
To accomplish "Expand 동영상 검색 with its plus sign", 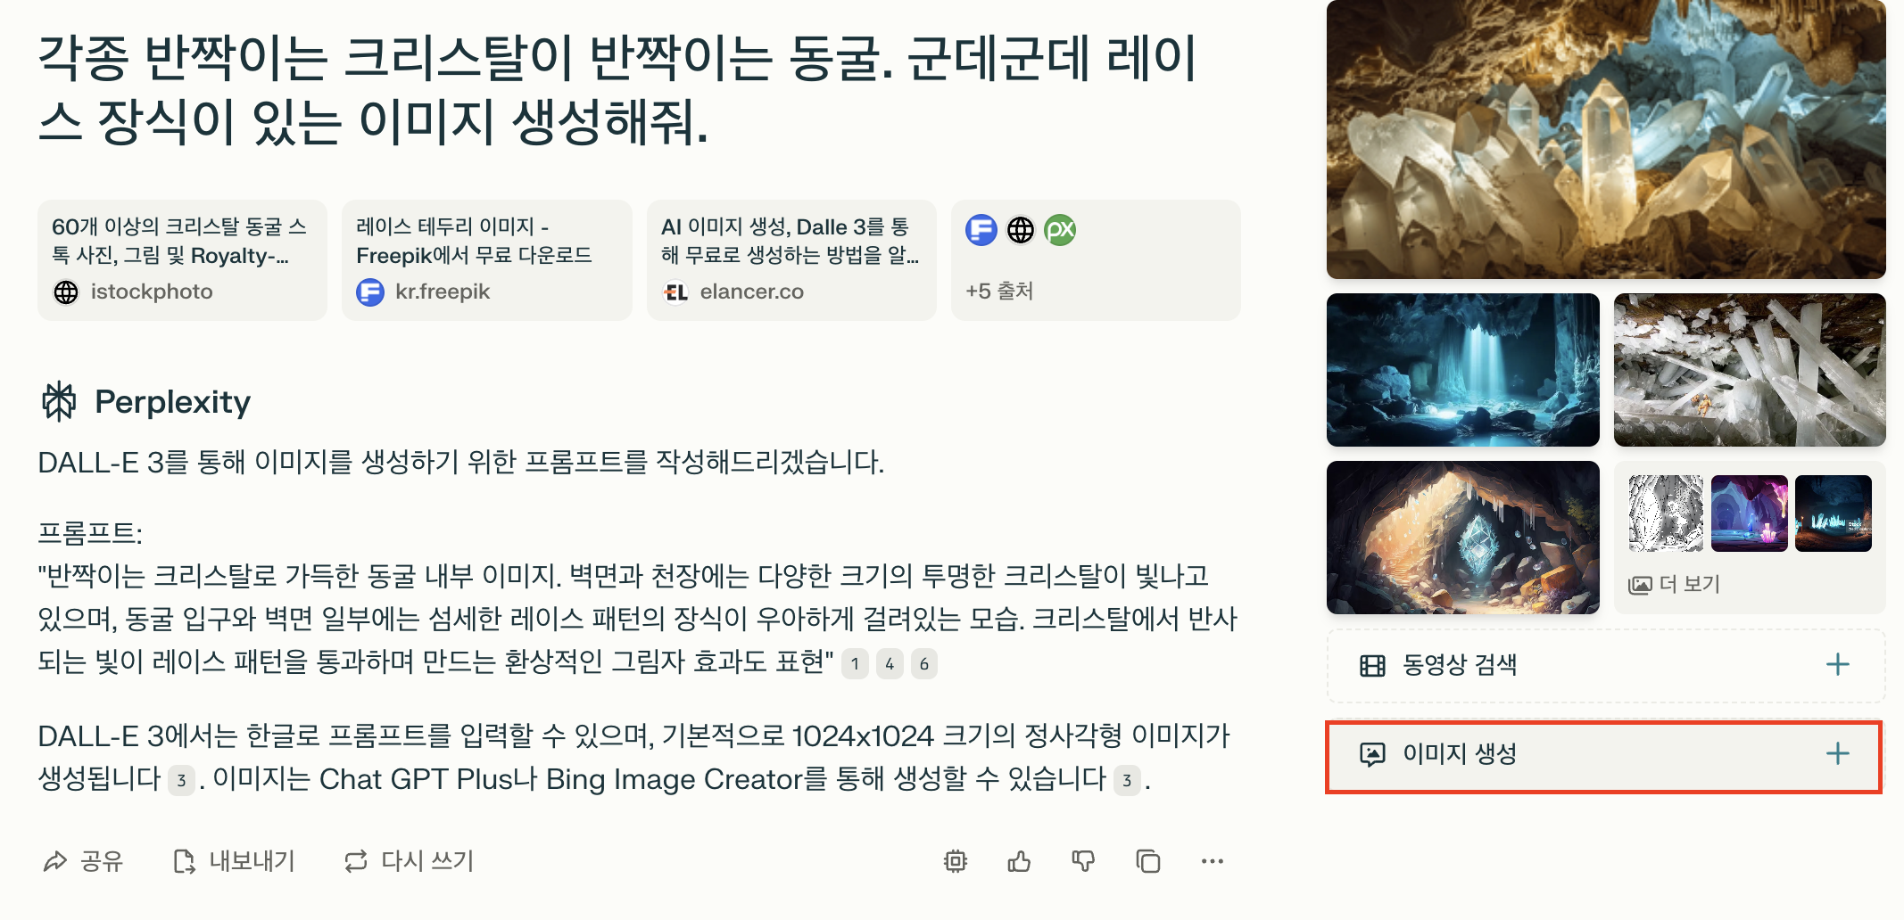I will [1837, 665].
